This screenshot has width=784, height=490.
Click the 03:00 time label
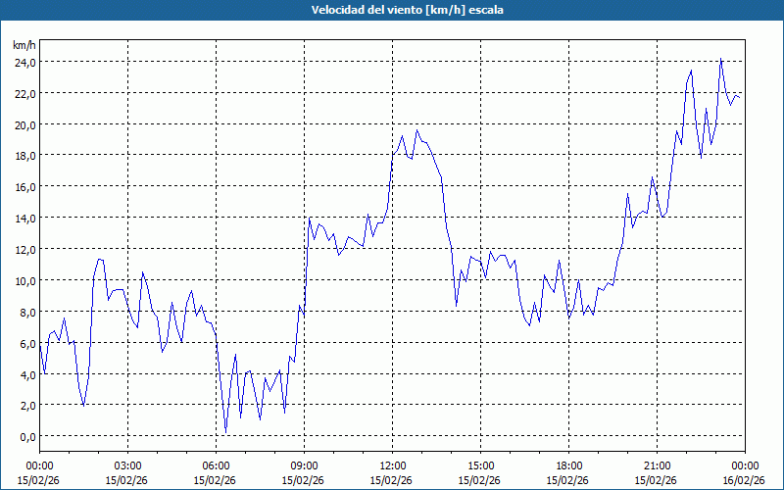[127, 466]
